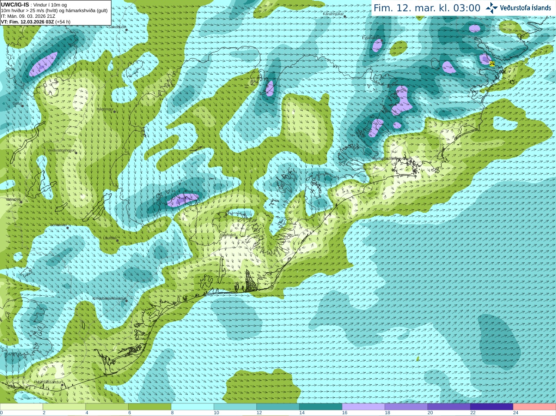Click the '24' legend scale number
Image resolution: width=556 pixels, height=416 pixels.
pyautogui.click(x=516, y=413)
